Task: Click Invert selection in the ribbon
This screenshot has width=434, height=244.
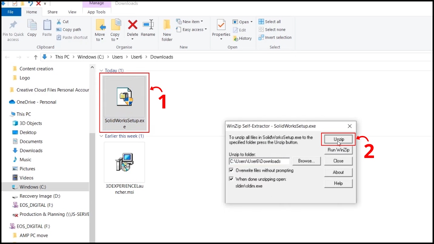Action: coord(275,37)
